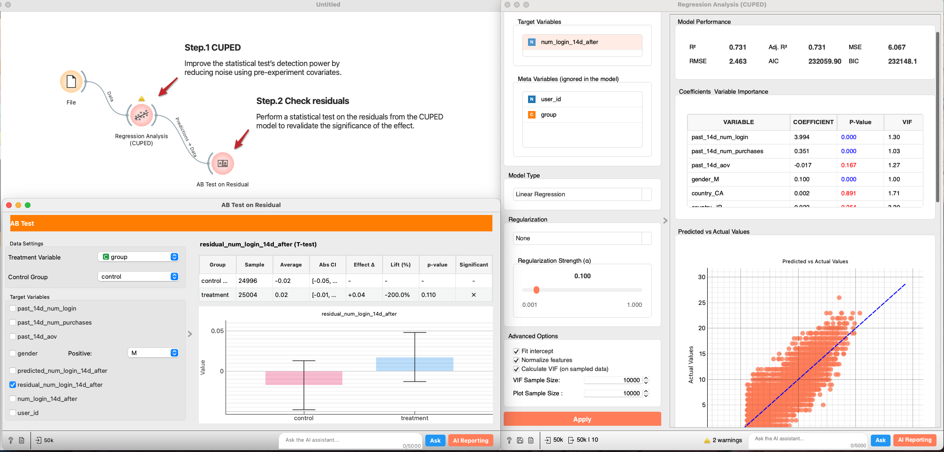Open help icon in AB Test status bar
This screenshot has width=944, height=452.
pos(11,440)
